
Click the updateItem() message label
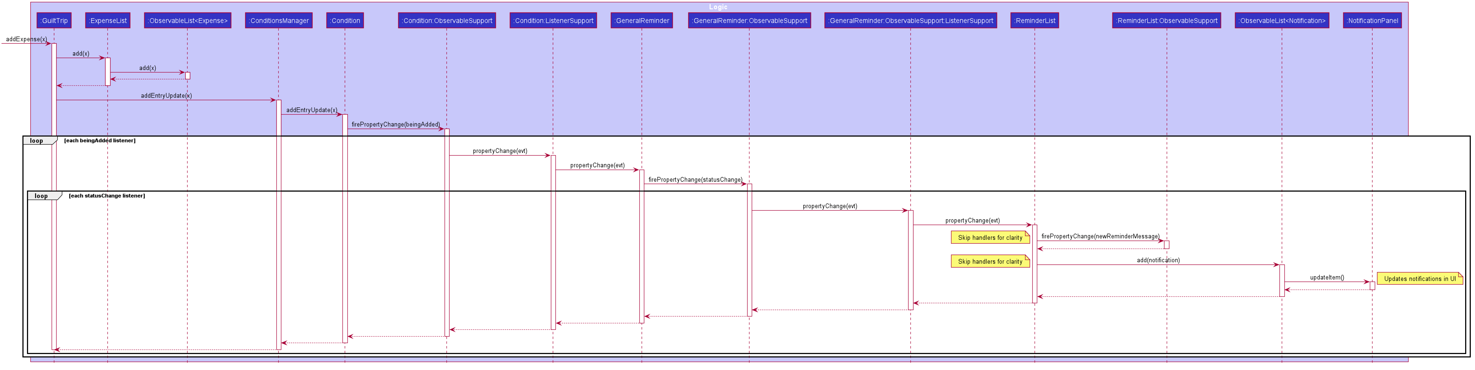coord(1327,278)
